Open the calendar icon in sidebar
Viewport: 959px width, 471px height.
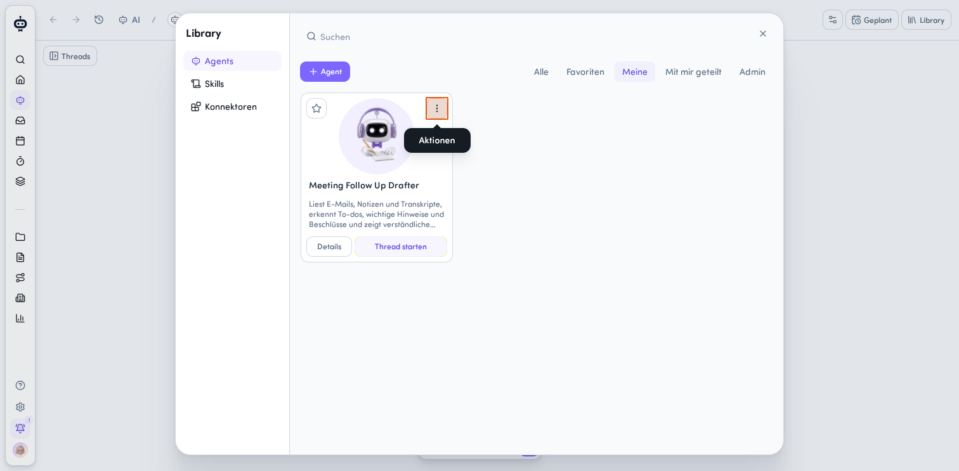coord(20,141)
